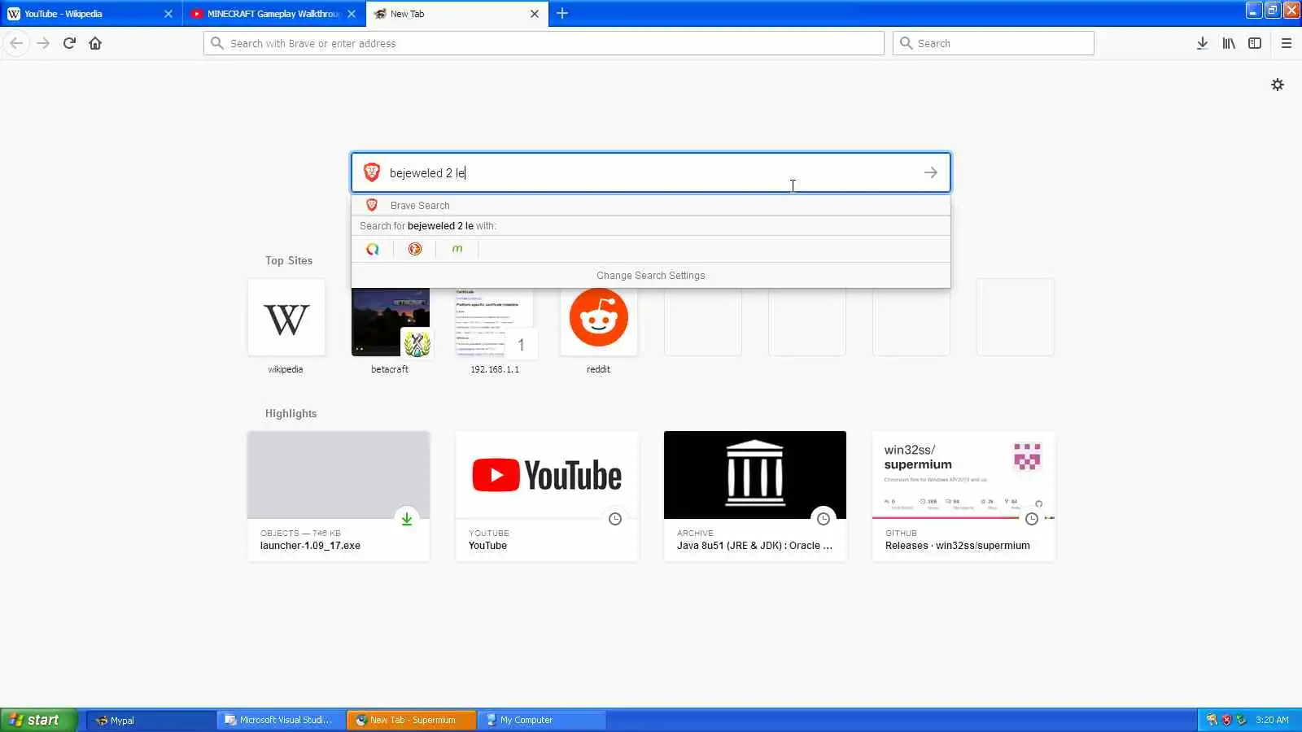Open the hamburger application menu

coord(1287,43)
